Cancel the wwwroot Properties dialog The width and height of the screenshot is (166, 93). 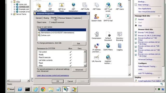pyautogui.click(x=70, y=81)
